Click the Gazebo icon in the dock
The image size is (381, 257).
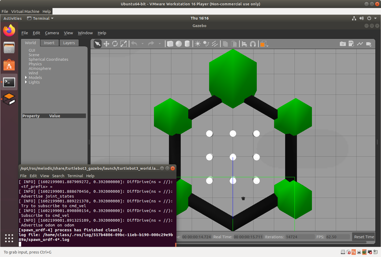point(9,99)
